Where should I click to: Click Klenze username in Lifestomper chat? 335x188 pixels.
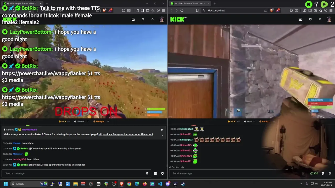click(16, 143)
